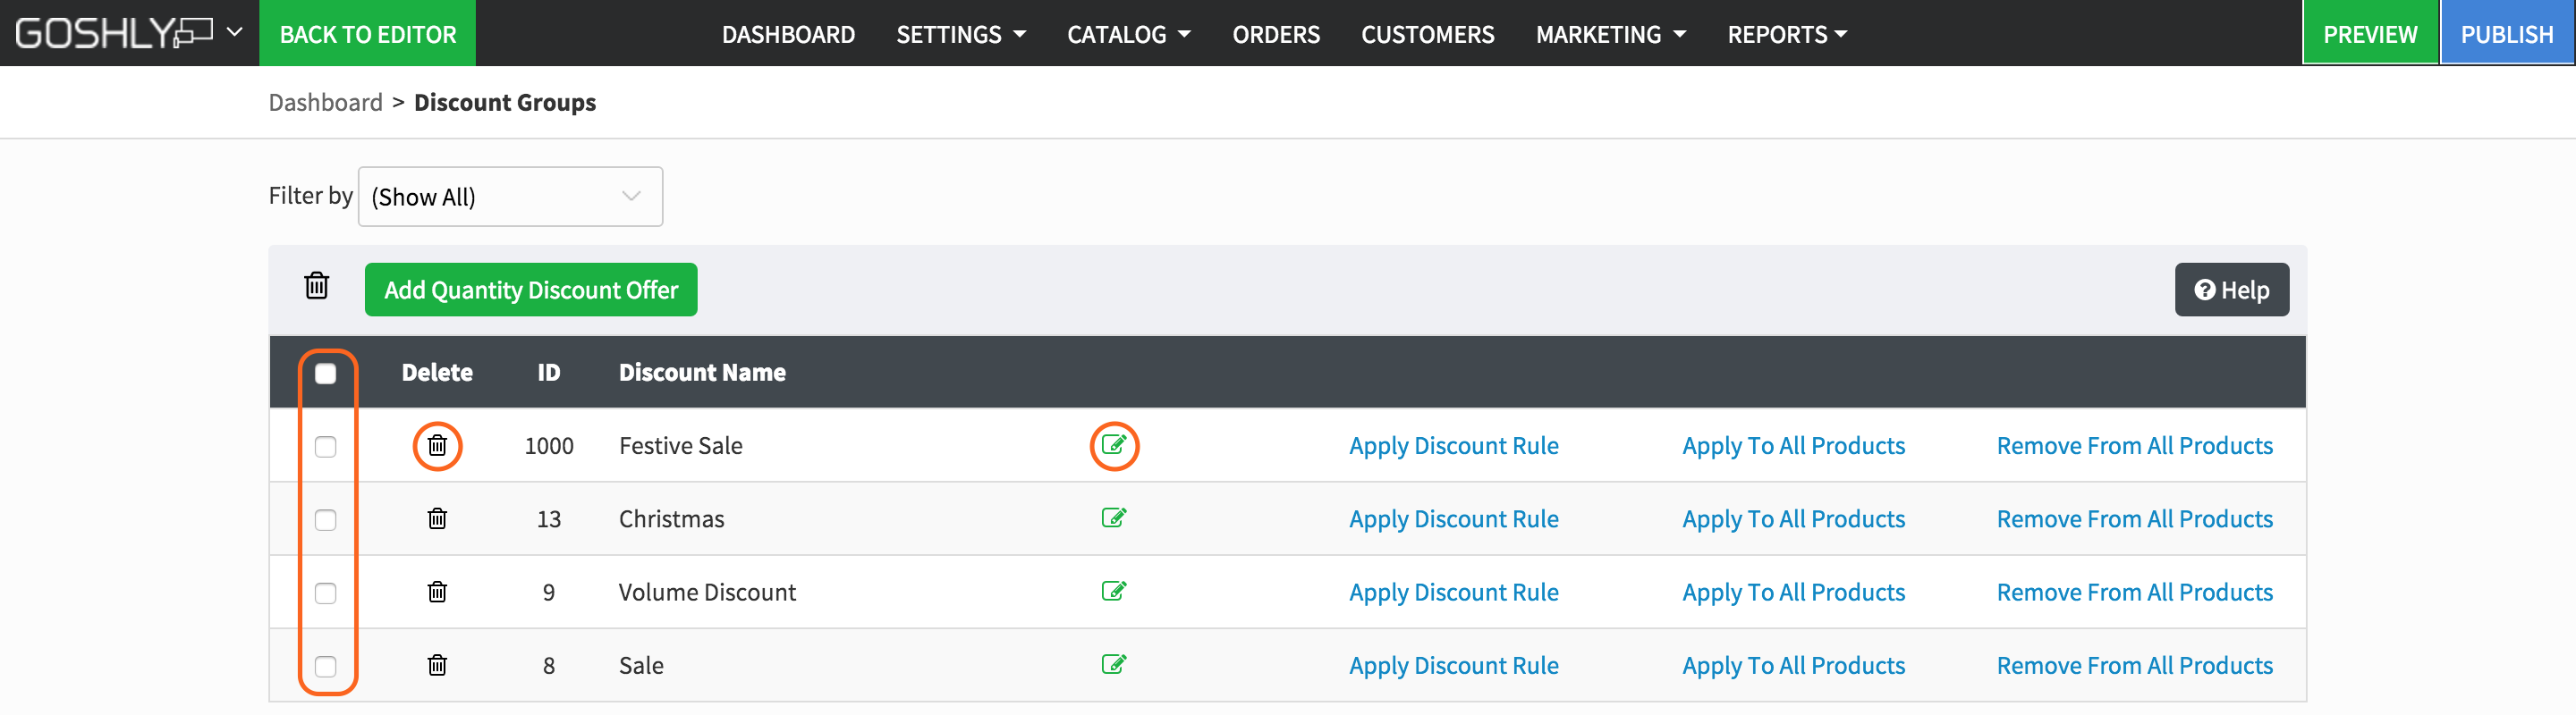
Task: Click the Dashboard breadcrumb link
Action: tap(325, 103)
